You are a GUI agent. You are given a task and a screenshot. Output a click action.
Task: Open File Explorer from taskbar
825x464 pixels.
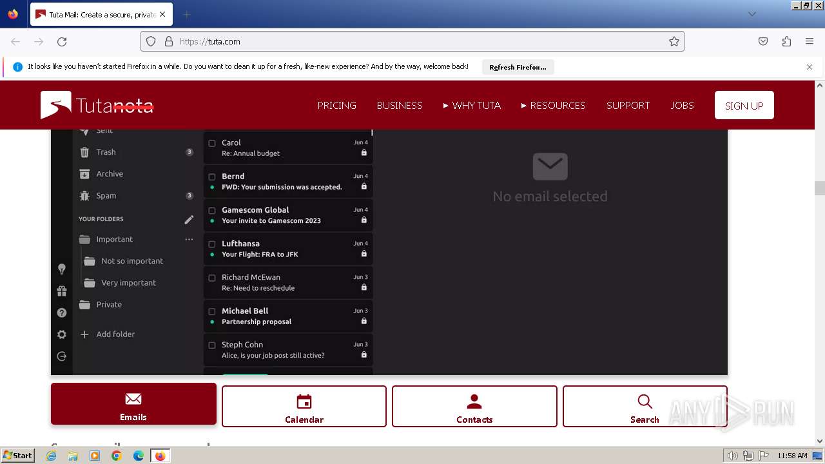coord(73,456)
